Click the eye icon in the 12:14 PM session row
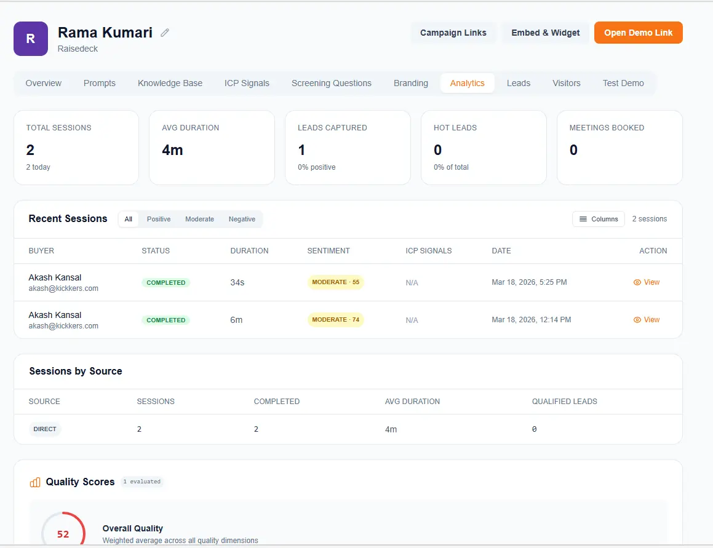This screenshot has width=713, height=548. pyautogui.click(x=637, y=320)
